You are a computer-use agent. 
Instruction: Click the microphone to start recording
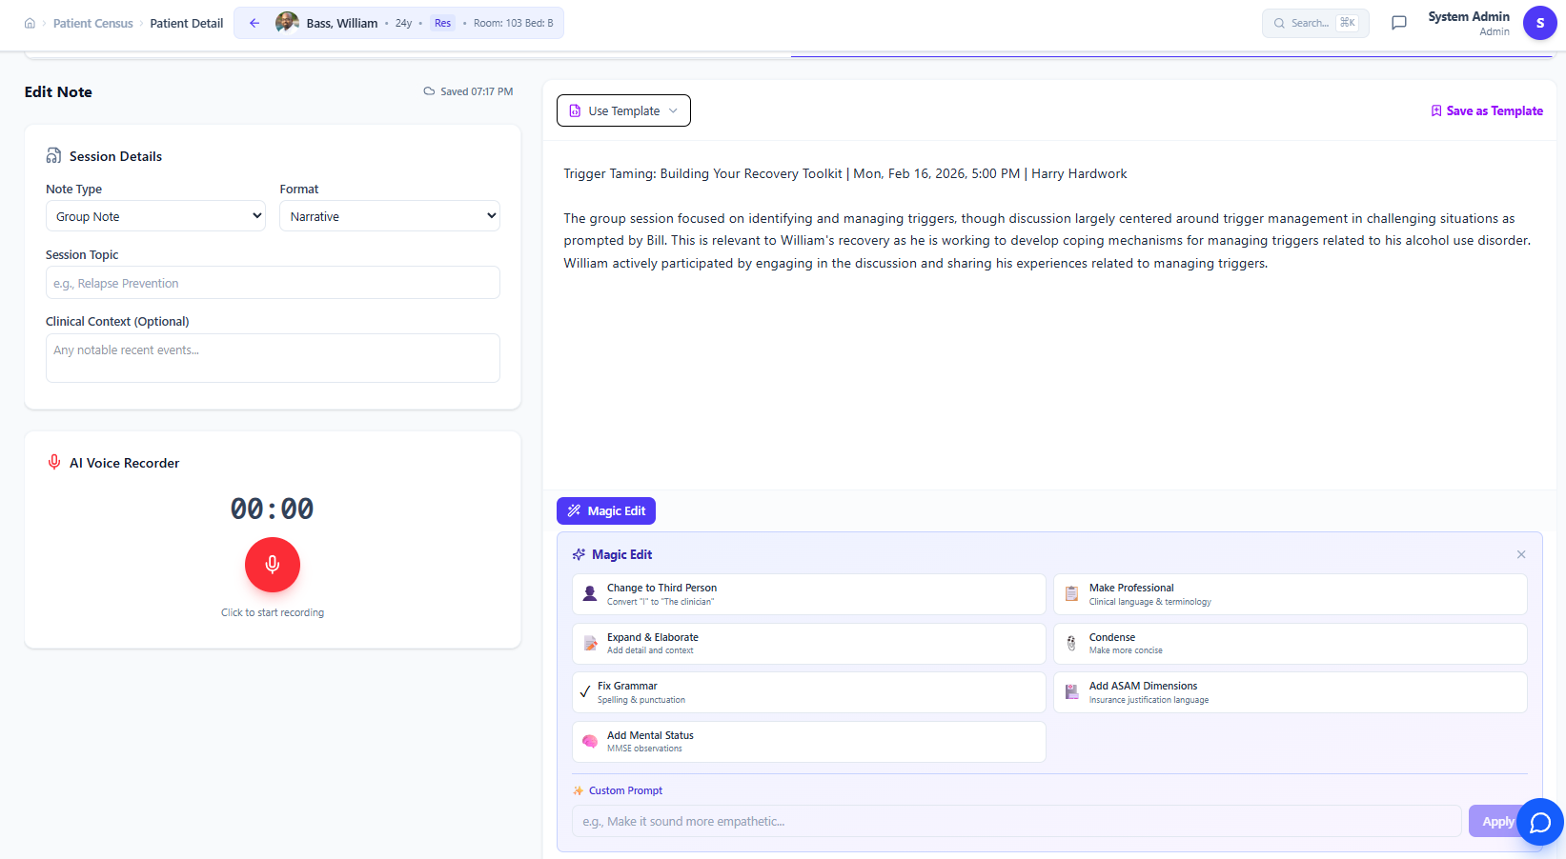click(x=272, y=564)
